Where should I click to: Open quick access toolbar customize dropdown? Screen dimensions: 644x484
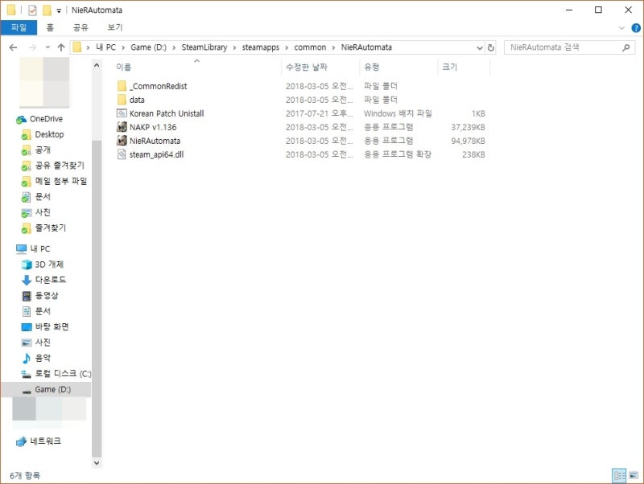coord(59,10)
